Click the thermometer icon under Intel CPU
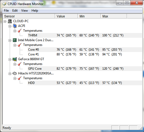 20,45
